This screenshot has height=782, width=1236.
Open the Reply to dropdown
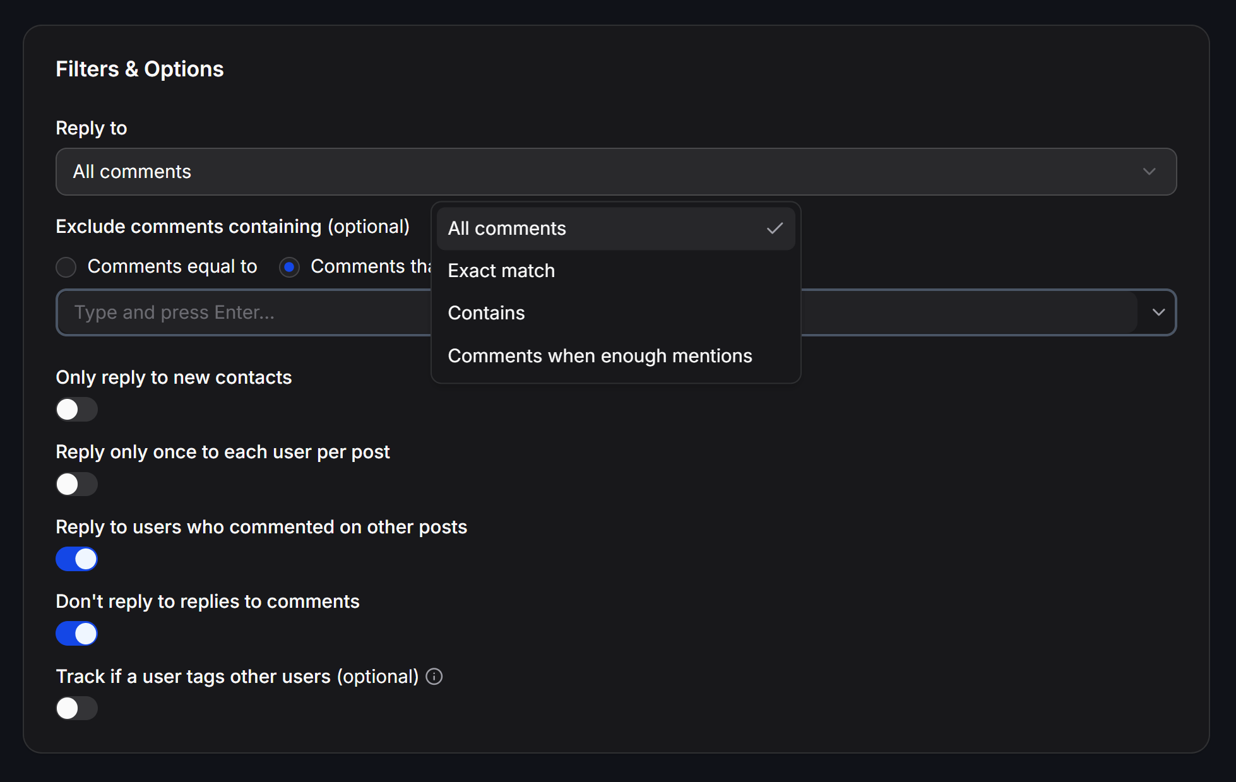tap(616, 172)
